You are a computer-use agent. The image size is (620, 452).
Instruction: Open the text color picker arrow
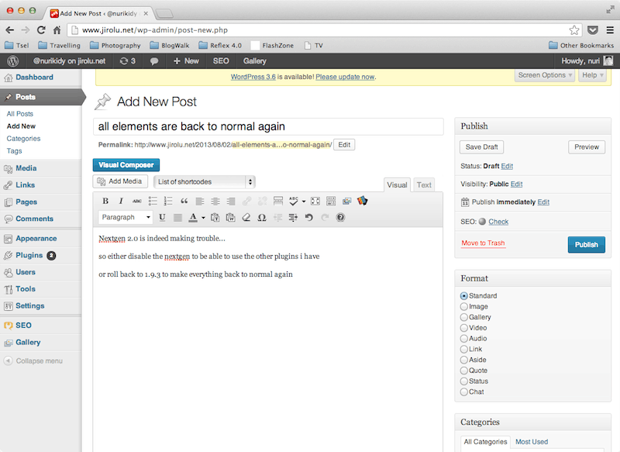202,218
